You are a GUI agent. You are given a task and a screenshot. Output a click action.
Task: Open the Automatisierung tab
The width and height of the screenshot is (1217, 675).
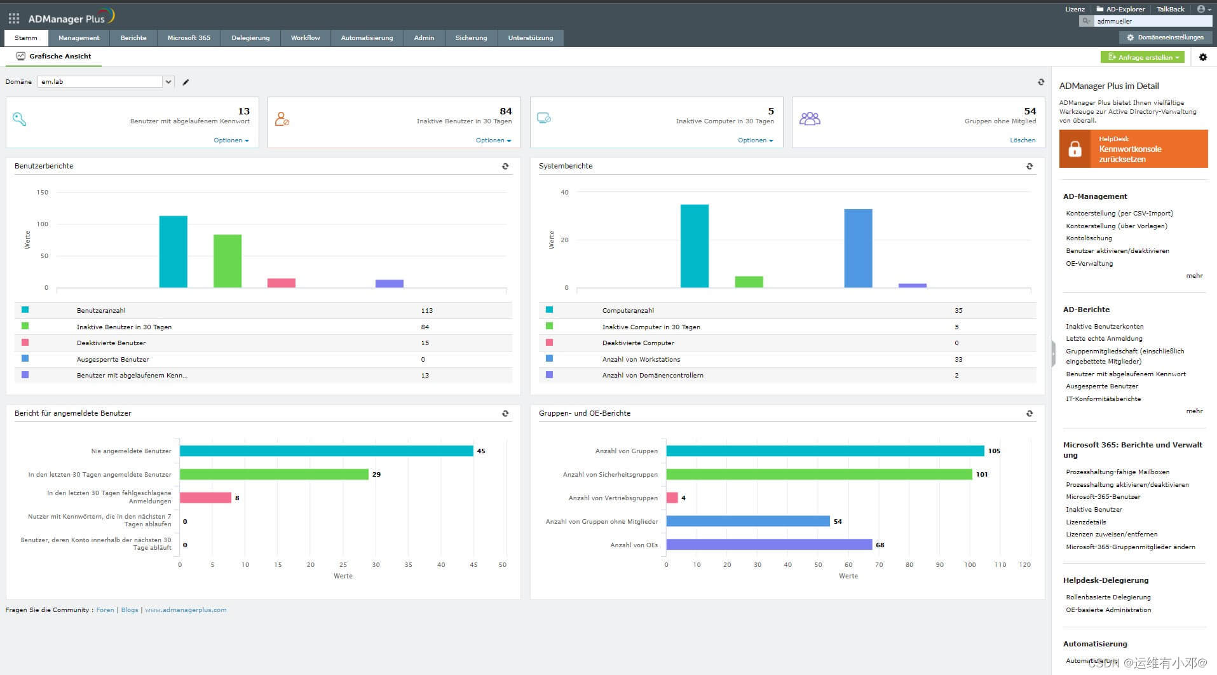coord(367,38)
